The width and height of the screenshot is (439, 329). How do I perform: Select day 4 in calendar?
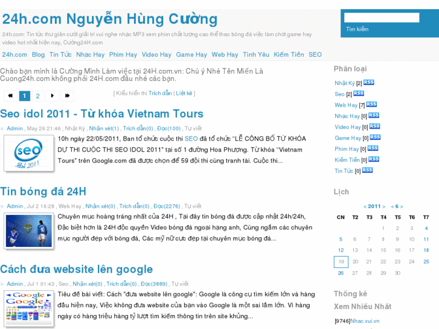426,228
